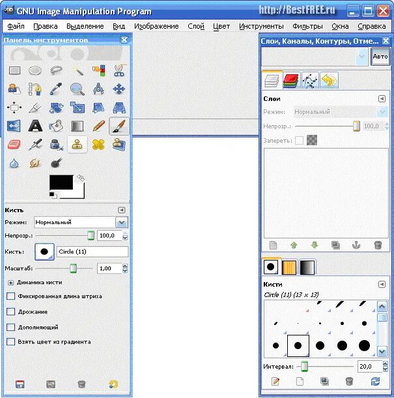Select the Zoom magnifier tool
The height and width of the screenshot is (398, 394).
click(x=77, y=89)
